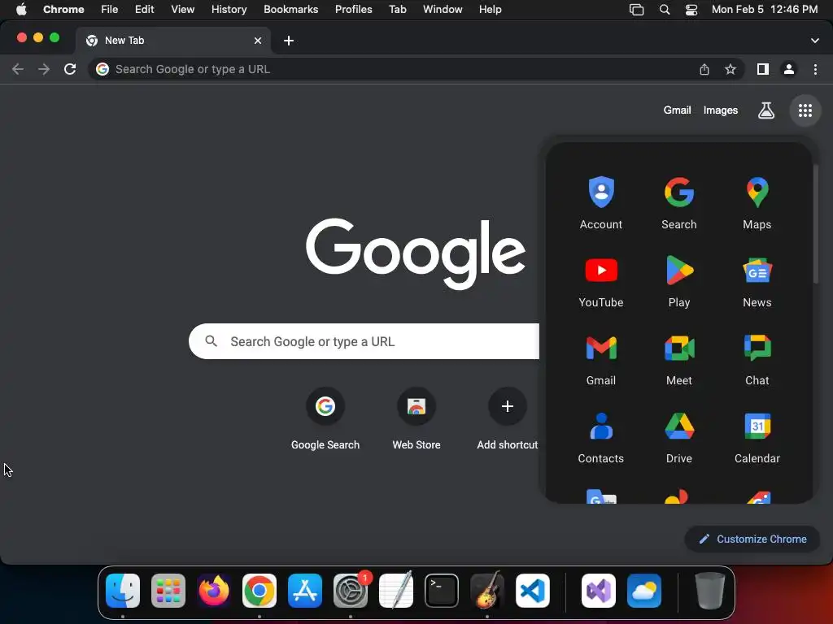
Task: Share this page from address bar
Action: (704, 69)
